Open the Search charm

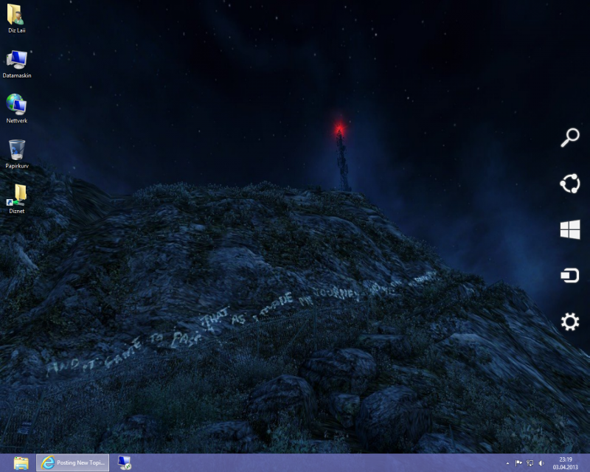(x=570, y=137)
